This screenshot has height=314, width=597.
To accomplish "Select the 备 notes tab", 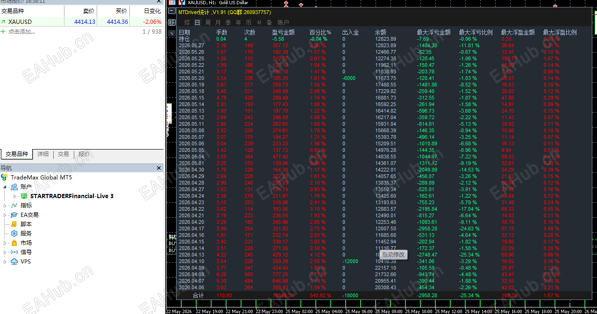I will 270,22.
